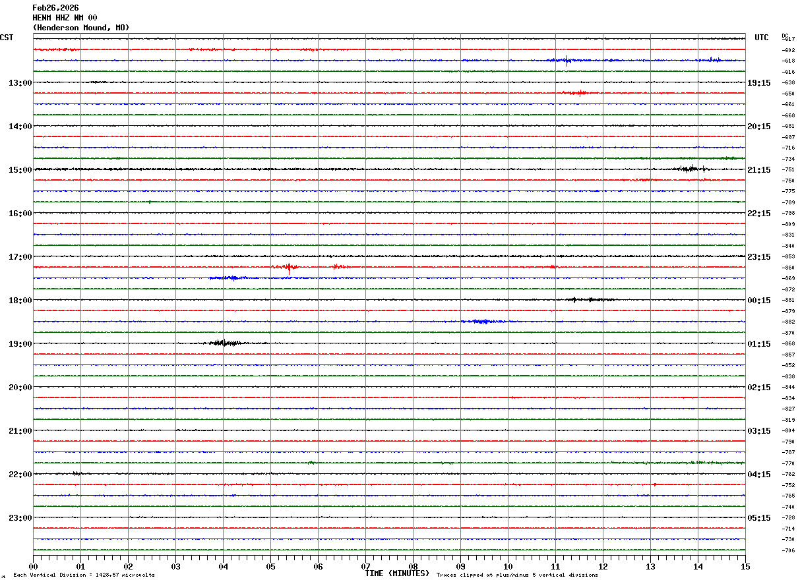Click the TIME (MINUTES) axis title
The width and height of the screenshot is (798, 584).
(x=398, y=573)
